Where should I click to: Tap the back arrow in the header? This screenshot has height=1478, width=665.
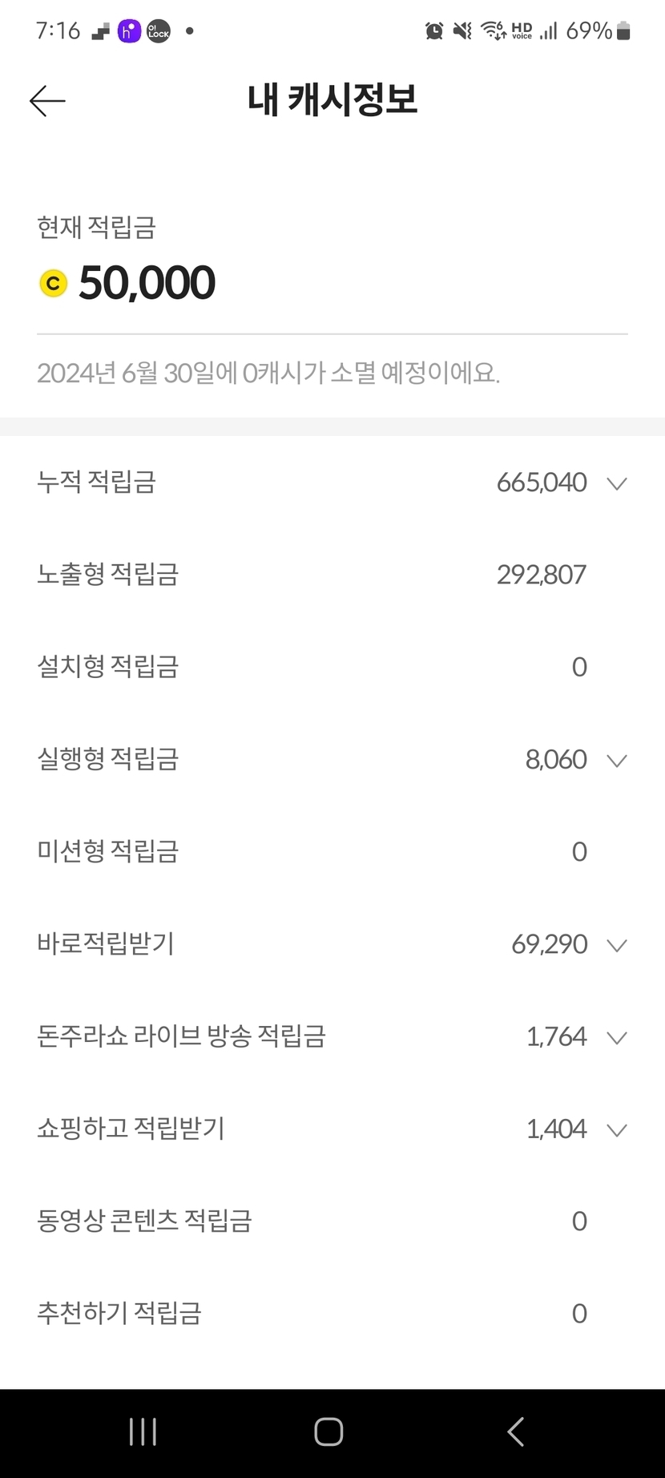tap(47, 101)
